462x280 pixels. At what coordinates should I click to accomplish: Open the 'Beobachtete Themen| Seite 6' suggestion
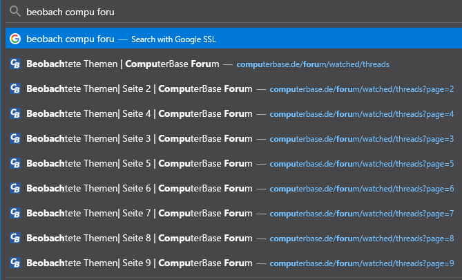[233, 188]
